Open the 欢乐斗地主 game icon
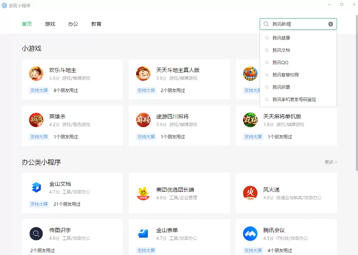This screenshot has height=255, width=358. pyautogui.click(x=36, y=73)
